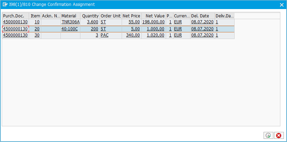
Task: Click the Order Unit column header
Action: (x=110, y=16)
